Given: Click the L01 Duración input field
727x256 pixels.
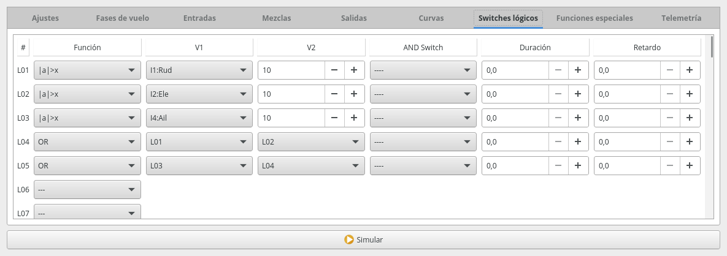Looking at the screenshot, I should point(515,70).
